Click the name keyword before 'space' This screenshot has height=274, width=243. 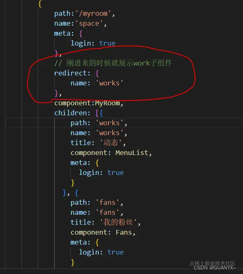(x=62, y=24)
